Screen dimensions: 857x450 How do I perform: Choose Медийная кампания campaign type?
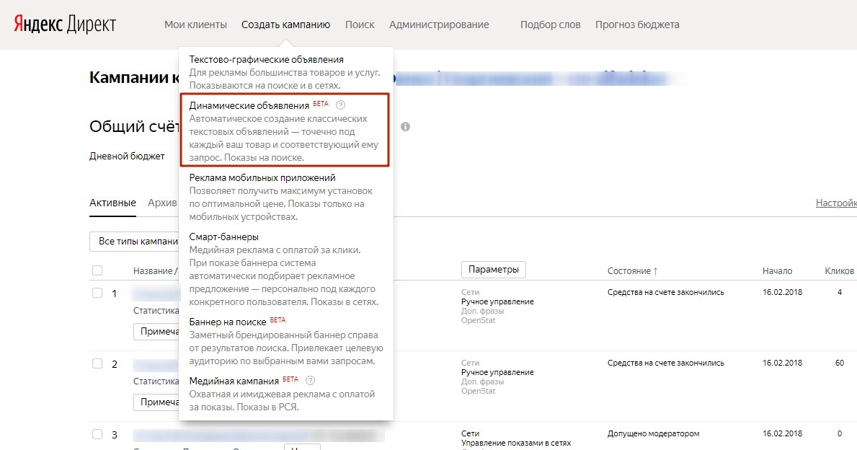234,381
